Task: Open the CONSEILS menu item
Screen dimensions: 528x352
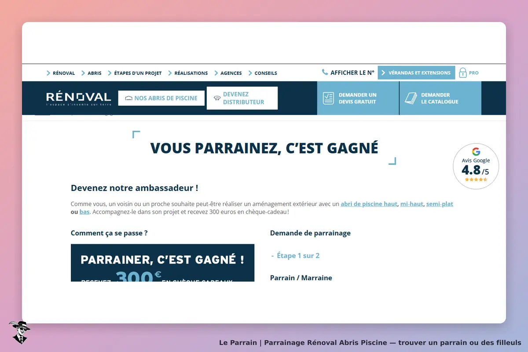Action: click(266, 73)
